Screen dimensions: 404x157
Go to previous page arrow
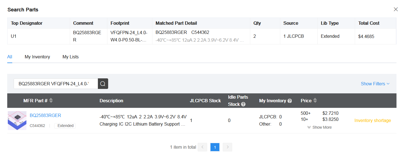click(x=202, y=147)
